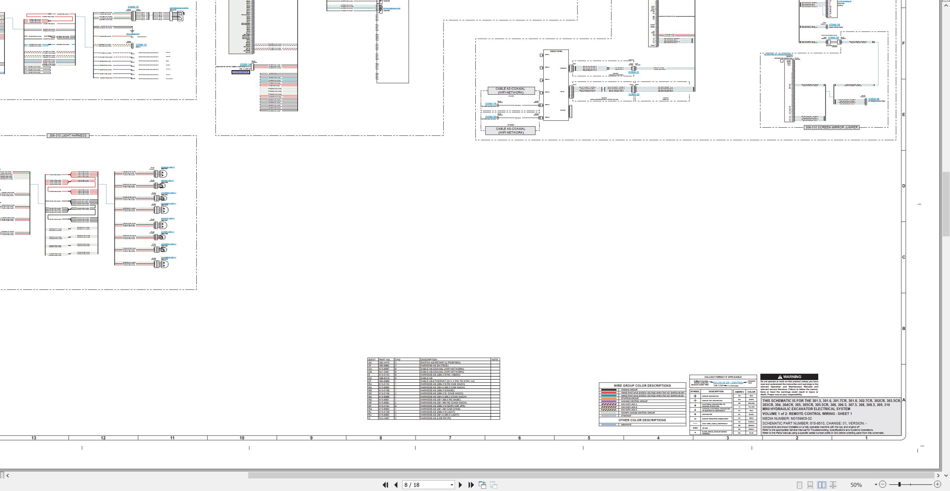Go to the next page
This screenshot has height=491, width=950.
(461, 485)
